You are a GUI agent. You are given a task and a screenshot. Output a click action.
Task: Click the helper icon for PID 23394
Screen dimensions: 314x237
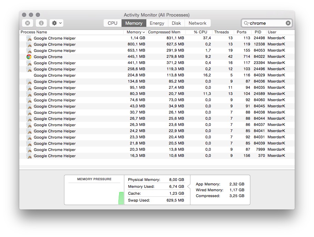tap(29, 63)
